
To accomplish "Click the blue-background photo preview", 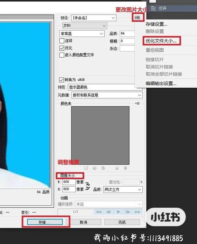I will pyautogui.click(x=25, y=105).
